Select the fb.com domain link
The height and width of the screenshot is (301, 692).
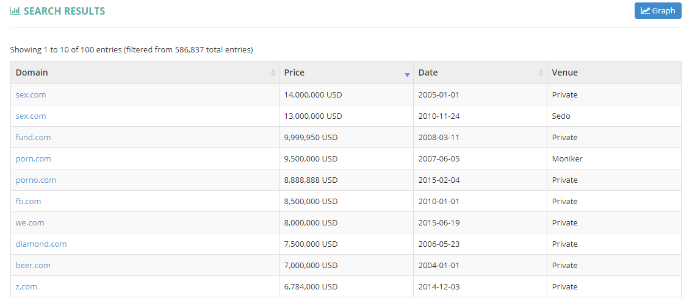(29, 202)
